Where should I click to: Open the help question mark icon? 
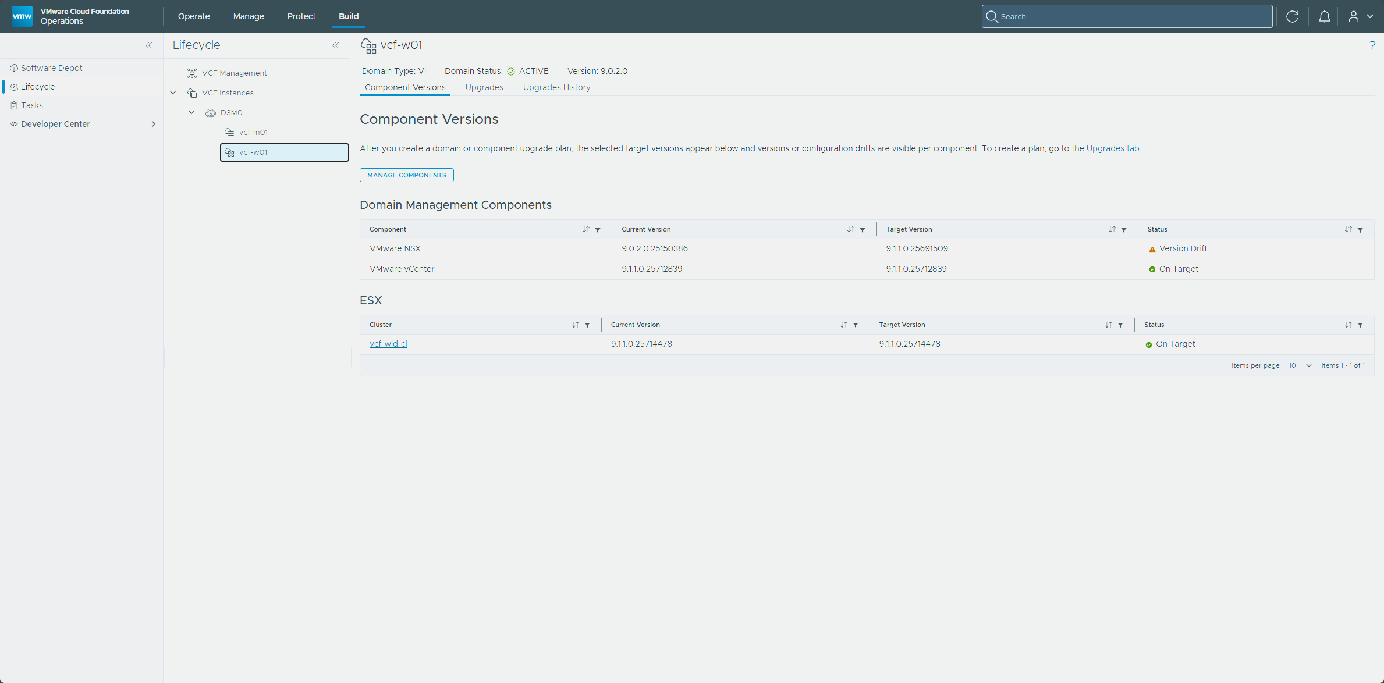[1372, 45]
